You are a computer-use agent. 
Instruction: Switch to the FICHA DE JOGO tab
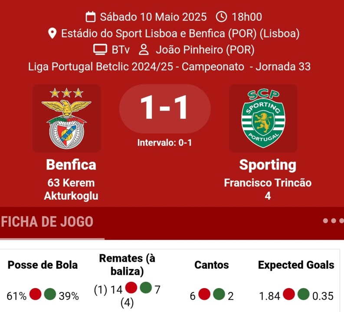click(x=48, y=222)
